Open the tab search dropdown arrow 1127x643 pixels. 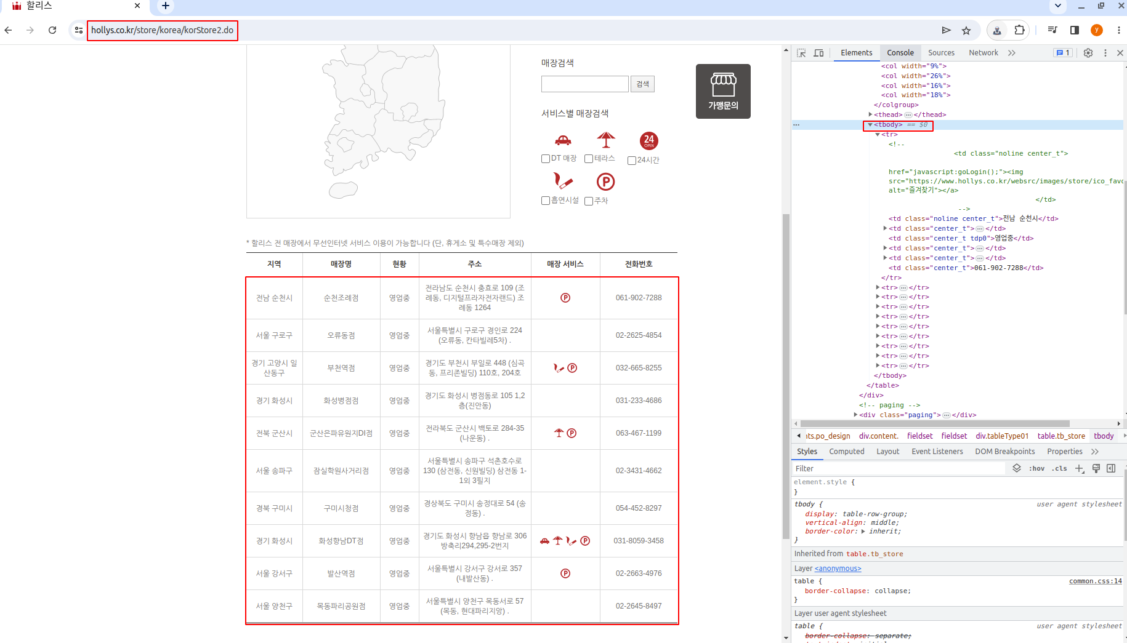[1058, 6]
